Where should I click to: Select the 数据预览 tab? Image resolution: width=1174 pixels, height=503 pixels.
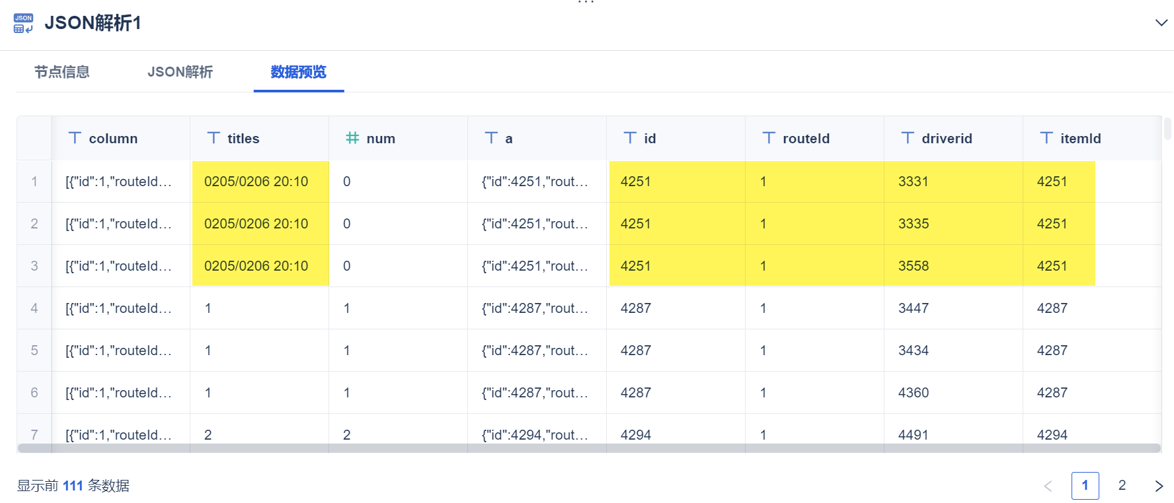click(299, 72)
